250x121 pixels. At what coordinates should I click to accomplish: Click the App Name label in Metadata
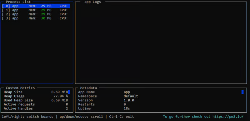coord(87,92)
